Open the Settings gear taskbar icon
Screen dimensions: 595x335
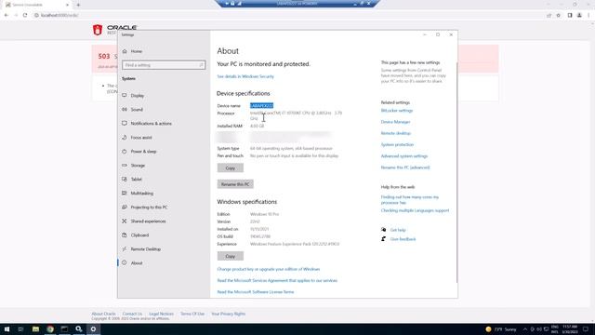[x=93, y=328]
